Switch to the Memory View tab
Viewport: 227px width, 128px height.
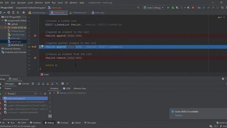[79, 89]
